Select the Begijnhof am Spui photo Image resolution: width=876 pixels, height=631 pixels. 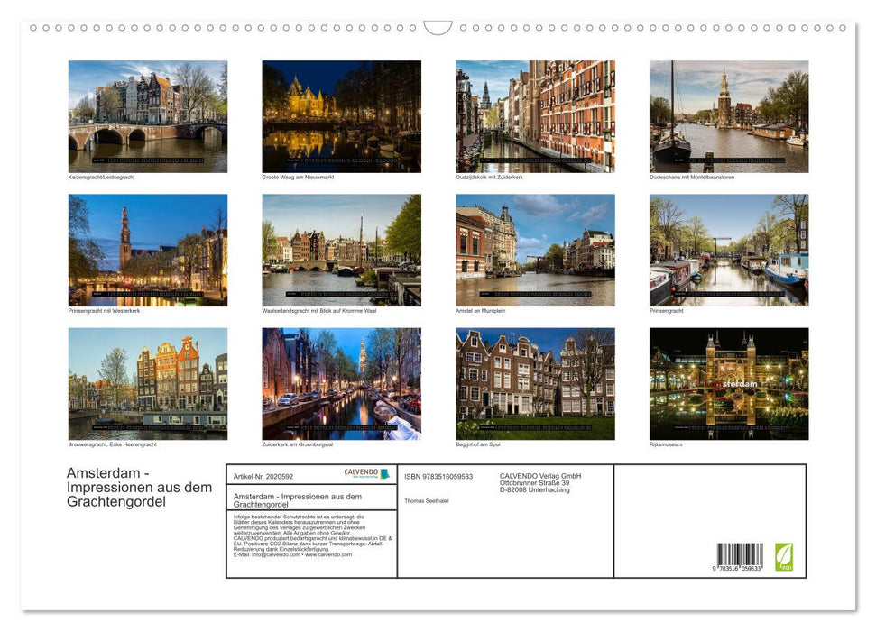click(535, 382)
